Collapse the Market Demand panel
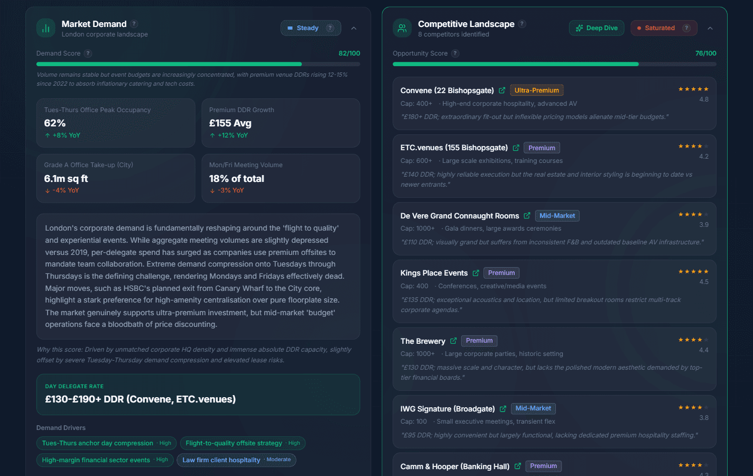Screen dimensions: 753x476 [x=354, y=28]
